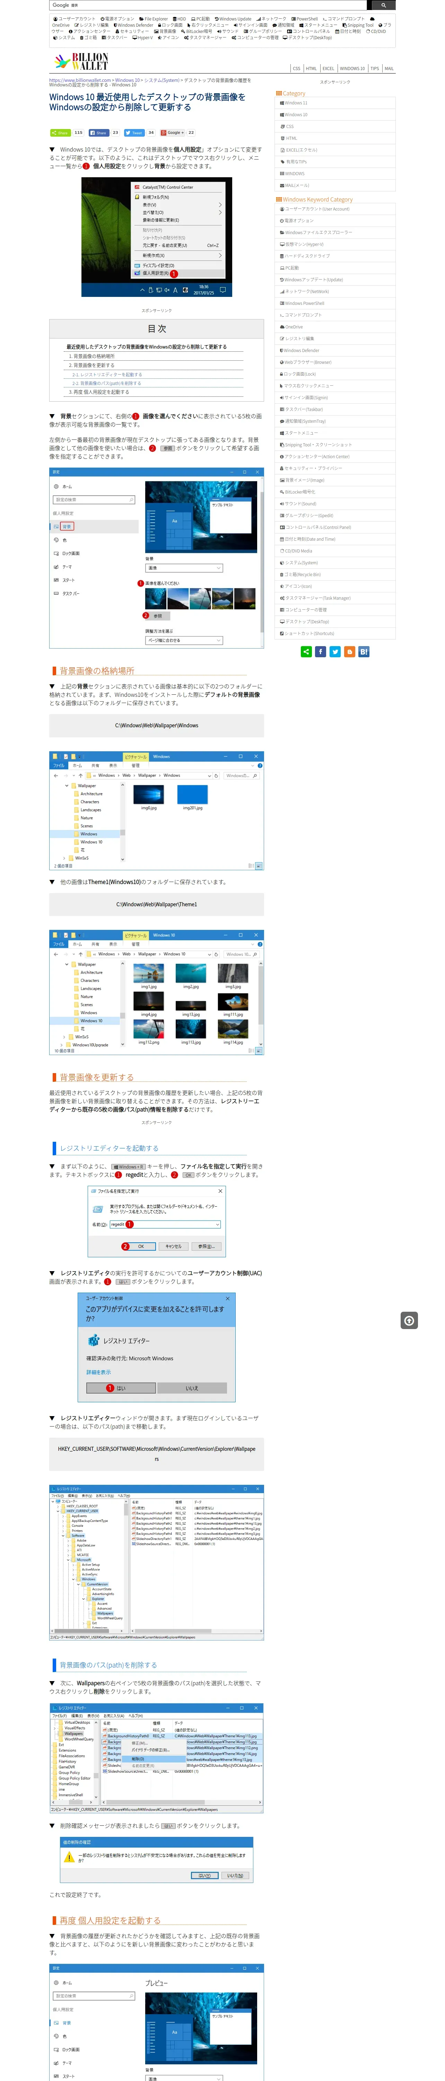Click the magnifier search button at top
This screenshot has width=445, height=2081.
coord(383,5)
